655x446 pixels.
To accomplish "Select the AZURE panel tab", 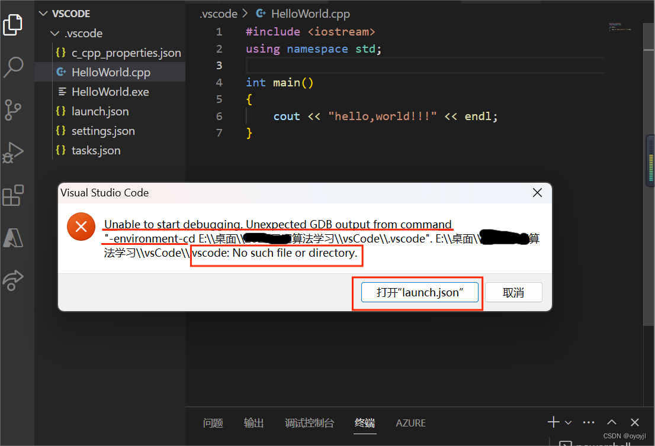I will (x=410, y=423).
